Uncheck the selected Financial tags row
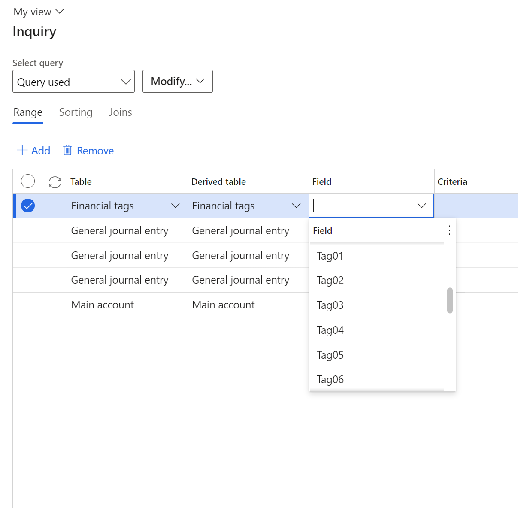The width and height of the screenshot is (518, 508). coord(28,206)
